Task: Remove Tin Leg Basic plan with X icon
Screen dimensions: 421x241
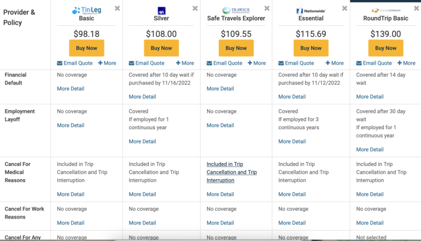Action: pos(118,8)
